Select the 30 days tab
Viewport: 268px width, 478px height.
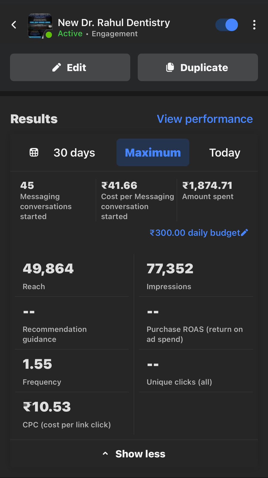coord(74,153)
